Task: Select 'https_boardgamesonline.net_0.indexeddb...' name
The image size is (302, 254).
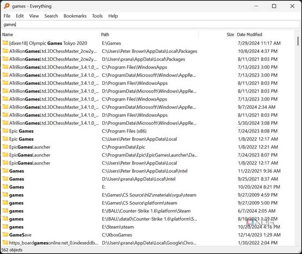Action: pos(53,243)
